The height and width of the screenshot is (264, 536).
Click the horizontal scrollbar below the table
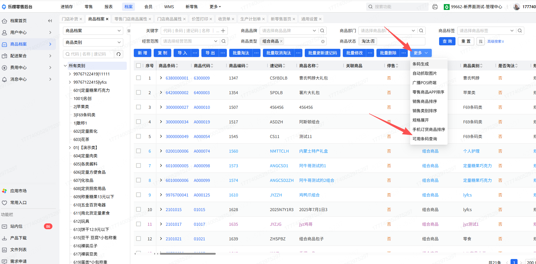tap(188, 254)
